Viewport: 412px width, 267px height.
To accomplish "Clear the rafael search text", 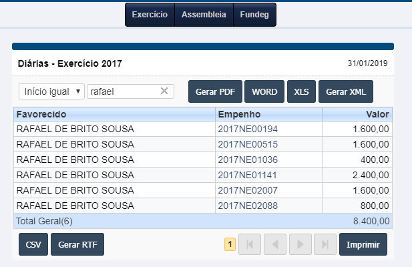I will click(x=164, y=91).
